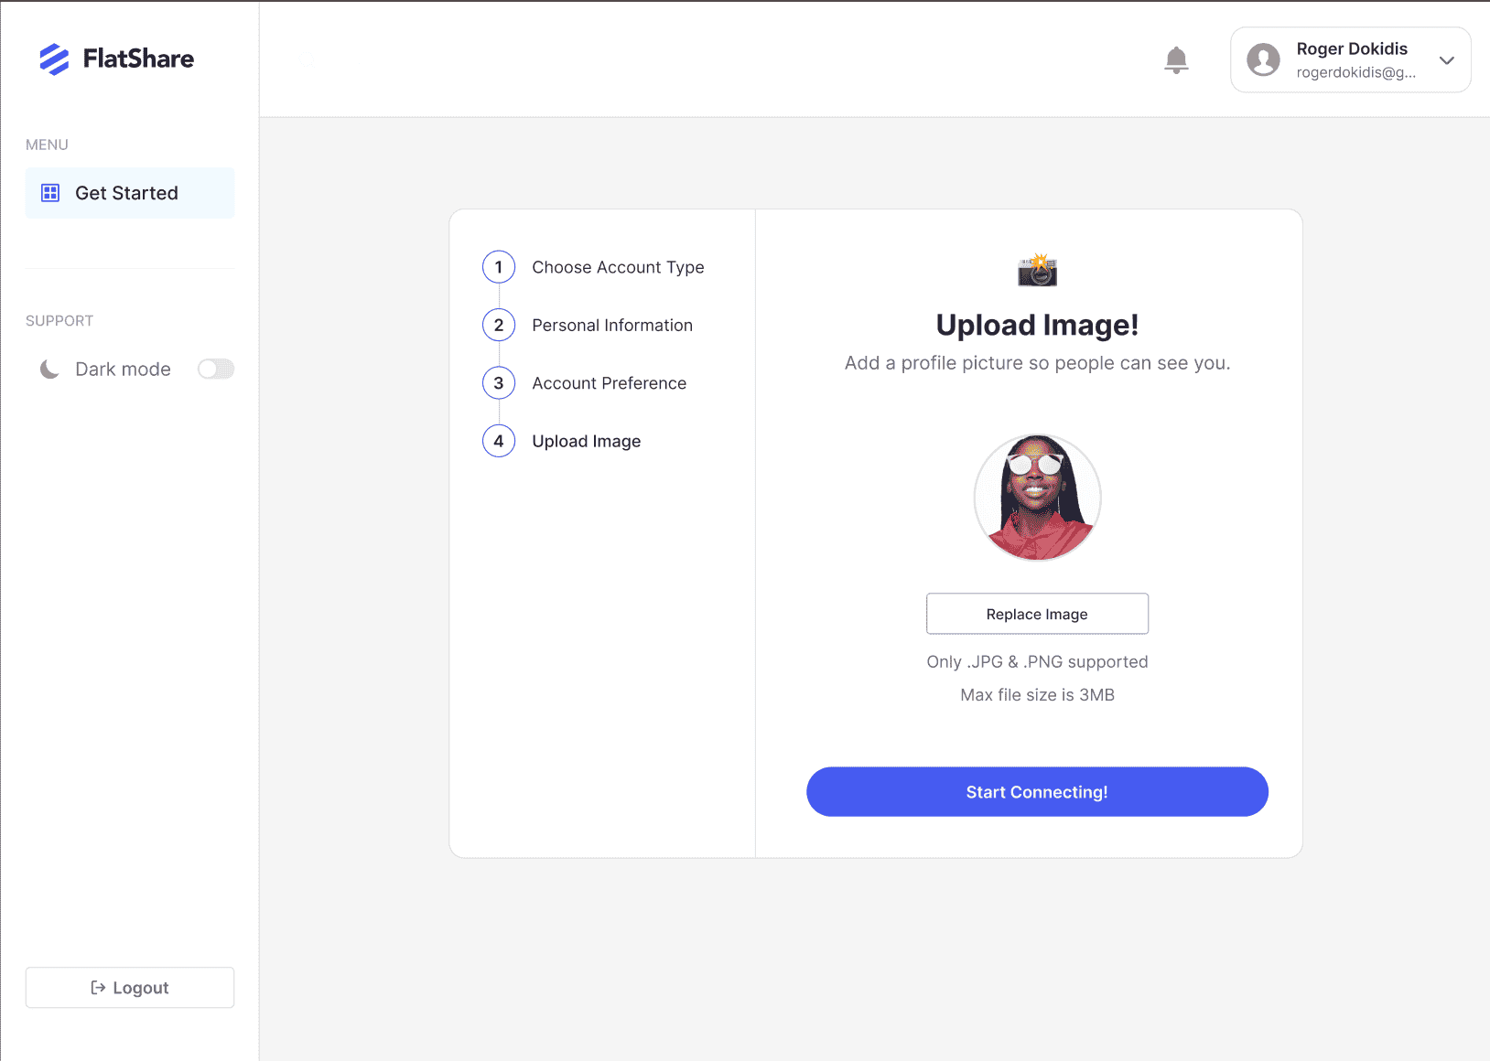Click the MENU section label
The height and width of the screenshot is (1061, 1490).
coord(47,145)
